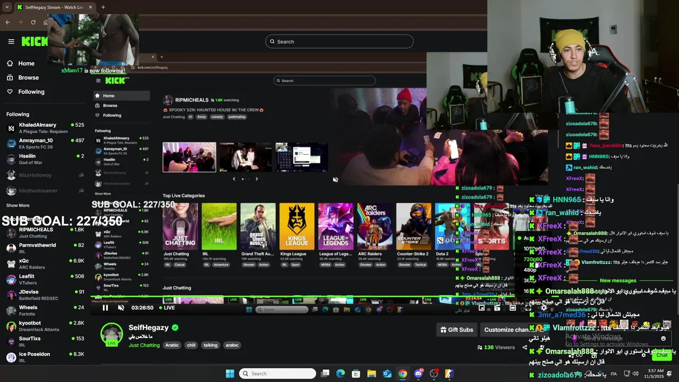The height and width of the screenshot is (382, 679).
Task: Open Parmvsthewrld in the recommended list
Action: [x=45, y=248]
